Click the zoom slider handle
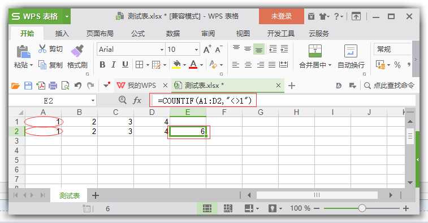Screen dimensions: 428x223 click(x=362, y=208)
